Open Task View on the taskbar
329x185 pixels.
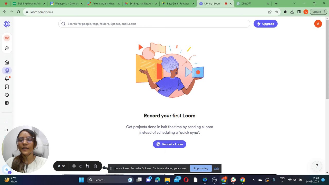click(139, 180)
